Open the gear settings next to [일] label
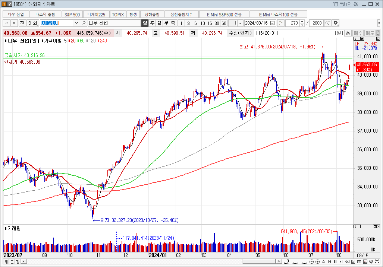 (348, 33)
